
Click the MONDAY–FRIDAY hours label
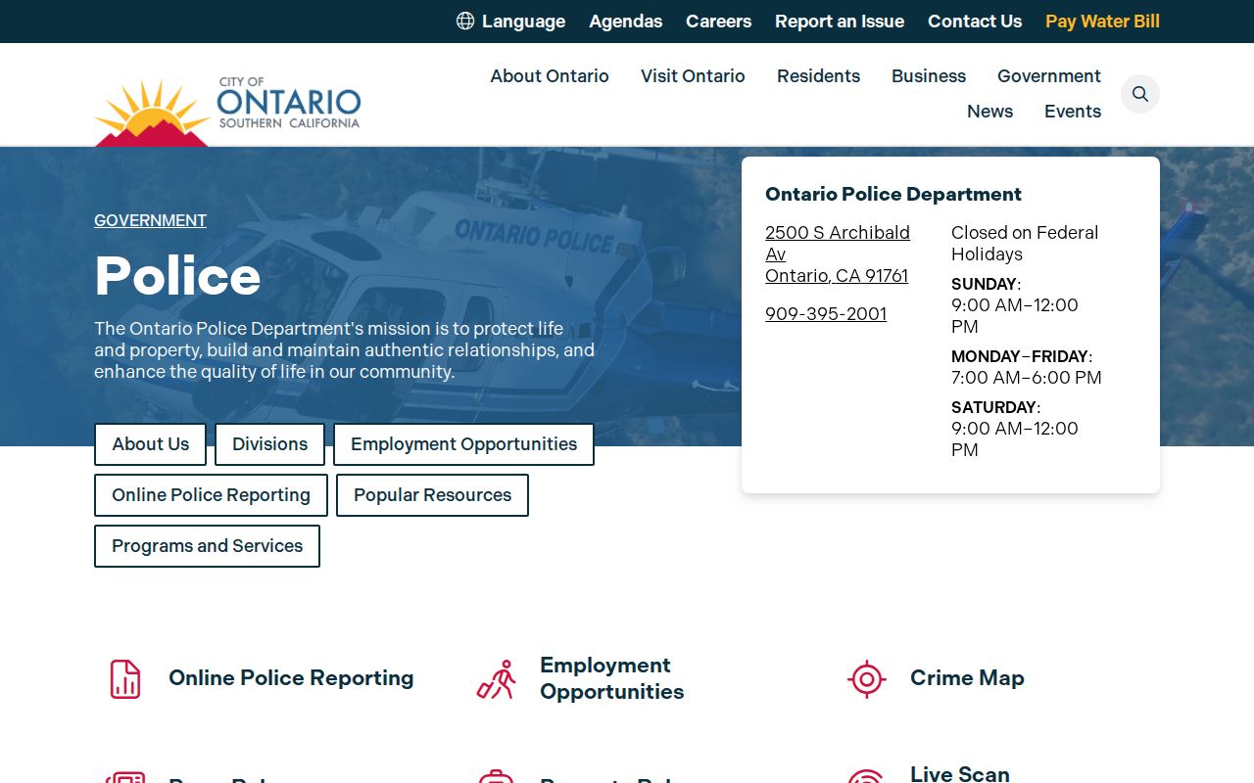click(x=1022, y=356)
